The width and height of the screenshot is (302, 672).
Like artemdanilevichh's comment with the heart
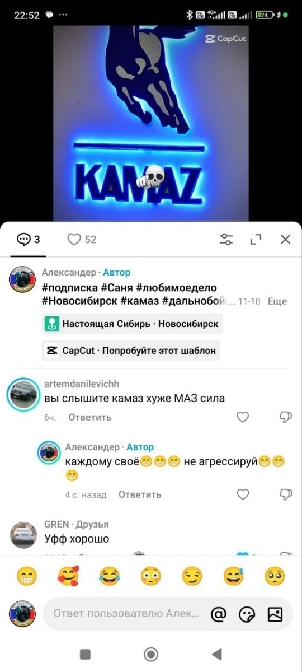click(x=243, y=417)
